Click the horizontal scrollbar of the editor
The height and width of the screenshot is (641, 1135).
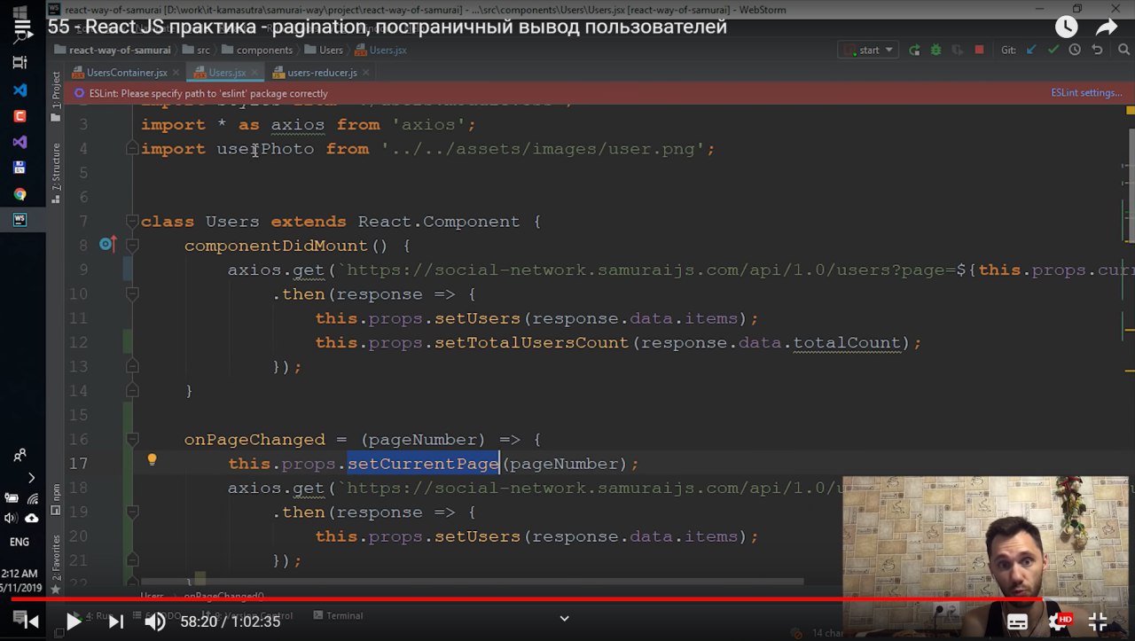pos(473,582)
